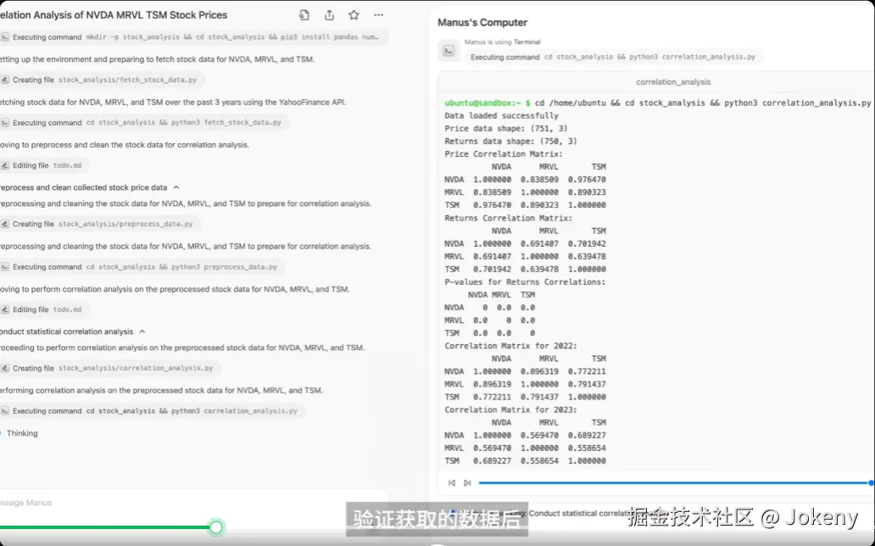
Task: Click 'Correlation Matrix for 2022:' line
Action: 510,346
